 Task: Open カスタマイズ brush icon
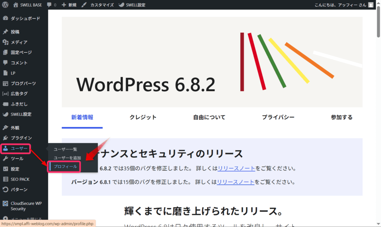pyautogui.click(x=84, y=4)
